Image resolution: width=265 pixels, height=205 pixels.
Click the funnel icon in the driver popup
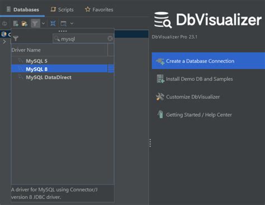tap(16, 38)
